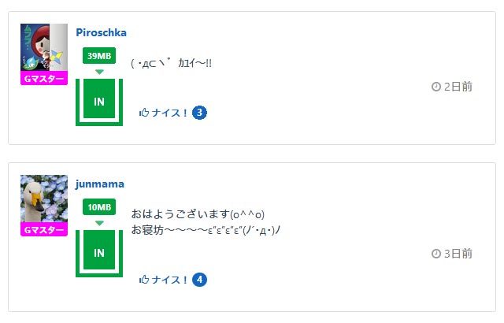The height and width of the screenshot is (323, 504).
Task: Click the thumbs-up icon on Piroschka's post
Action: click(144, 113)
